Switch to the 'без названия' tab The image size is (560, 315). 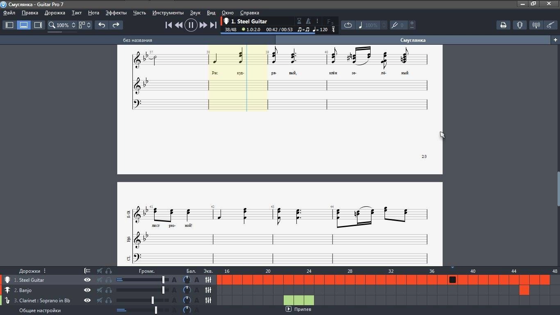[x=138, y=40]
